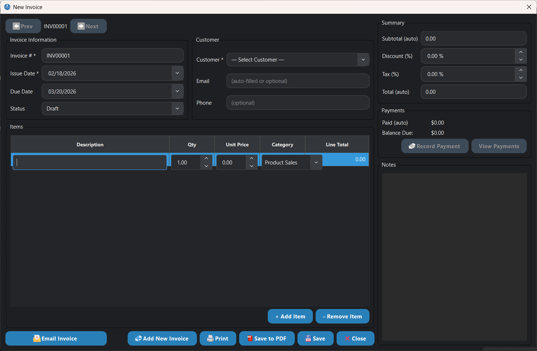The height and width of the screenshot is (351, 537).
Task: Click the globe icon on Add New Invoice
Action: 138,338
